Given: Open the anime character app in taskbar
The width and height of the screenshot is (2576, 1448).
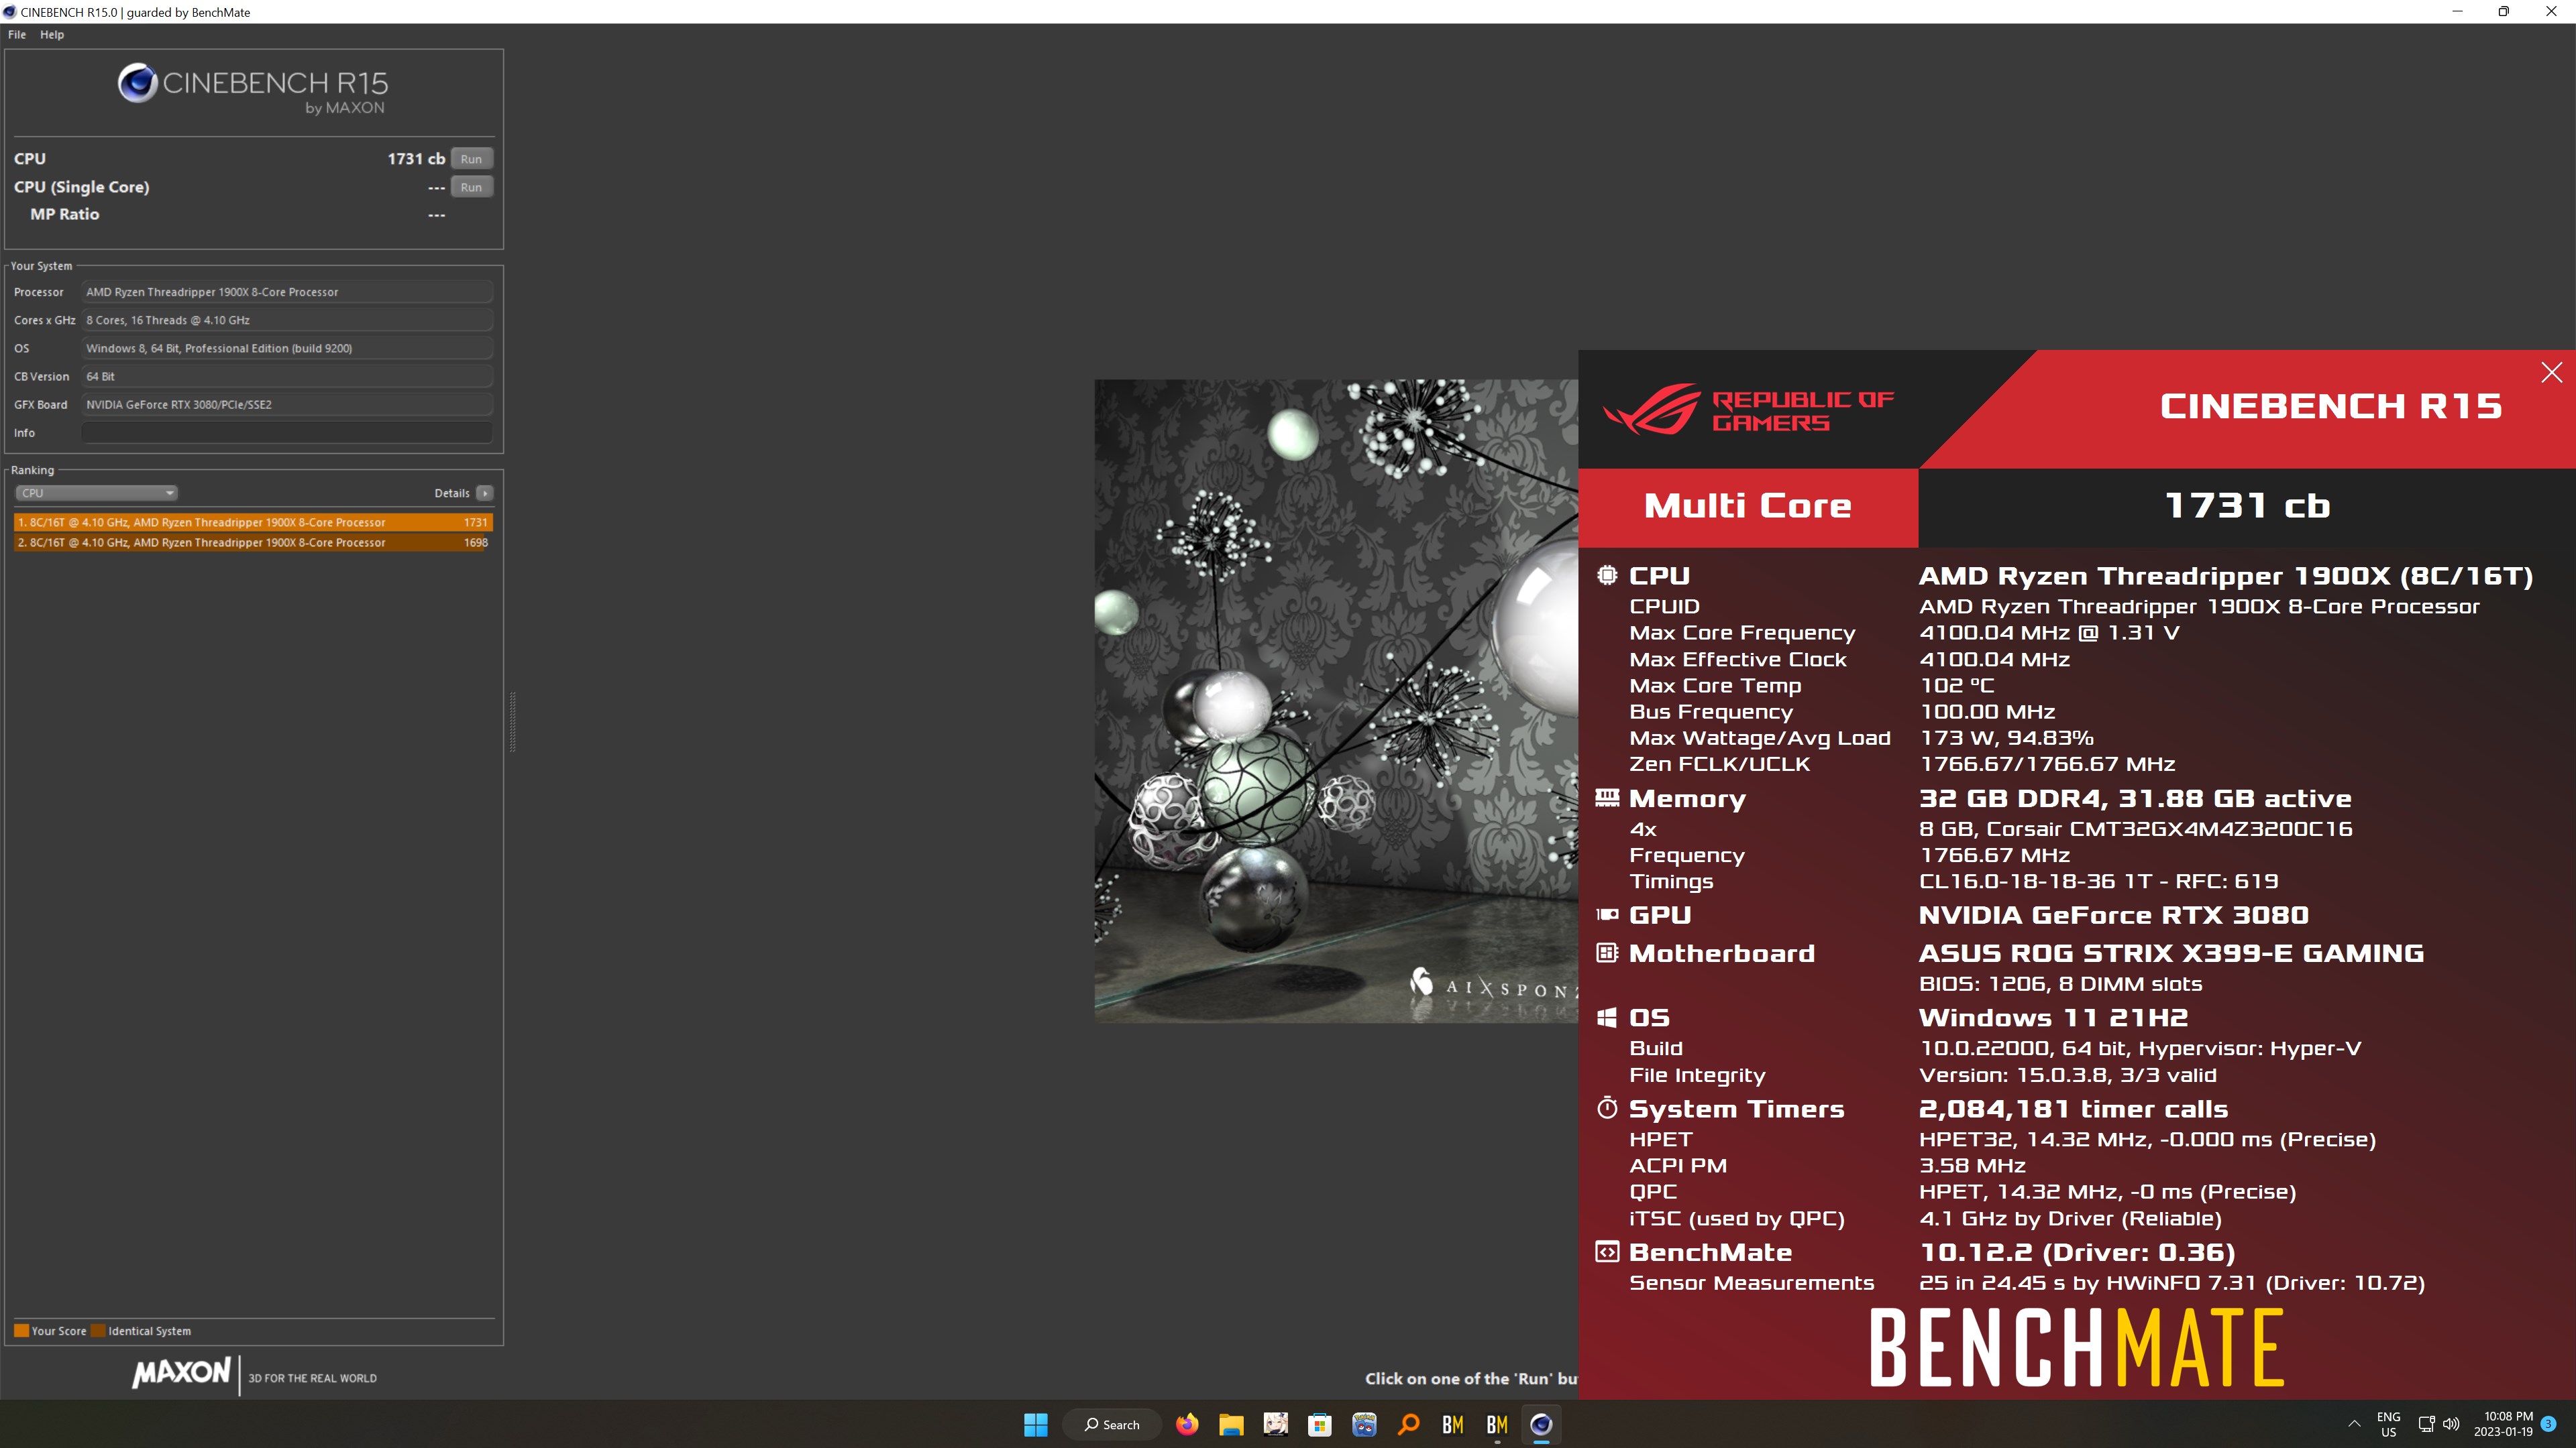Looking at the screenshot, I should [1276, 1425].
